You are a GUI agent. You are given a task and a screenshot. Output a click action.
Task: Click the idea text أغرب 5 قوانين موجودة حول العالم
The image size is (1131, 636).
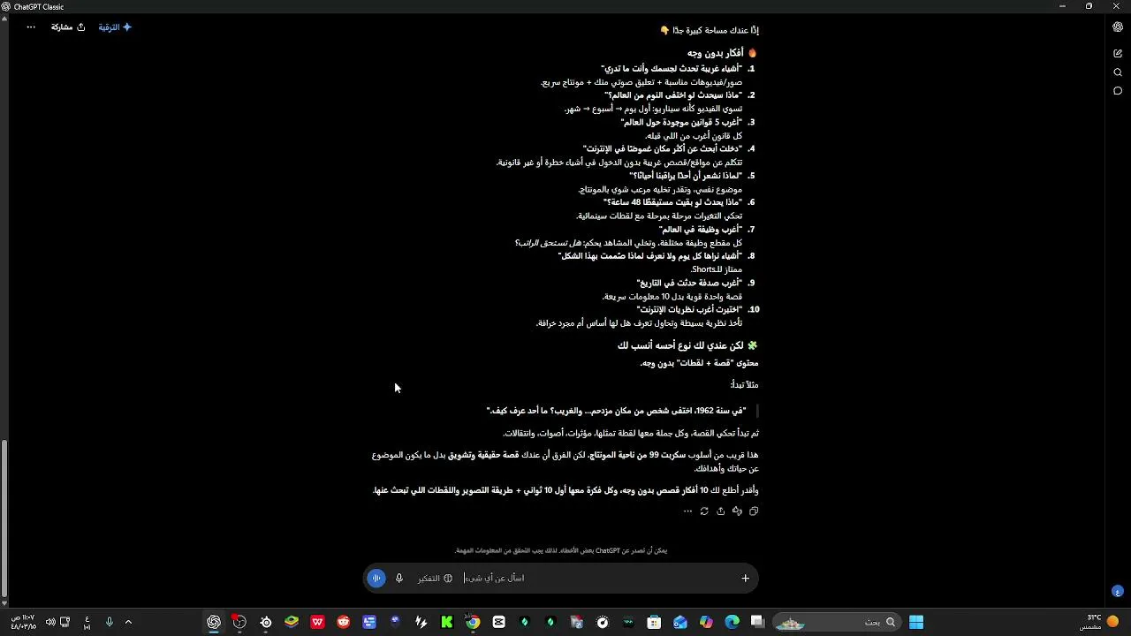(x=681, y=122)
